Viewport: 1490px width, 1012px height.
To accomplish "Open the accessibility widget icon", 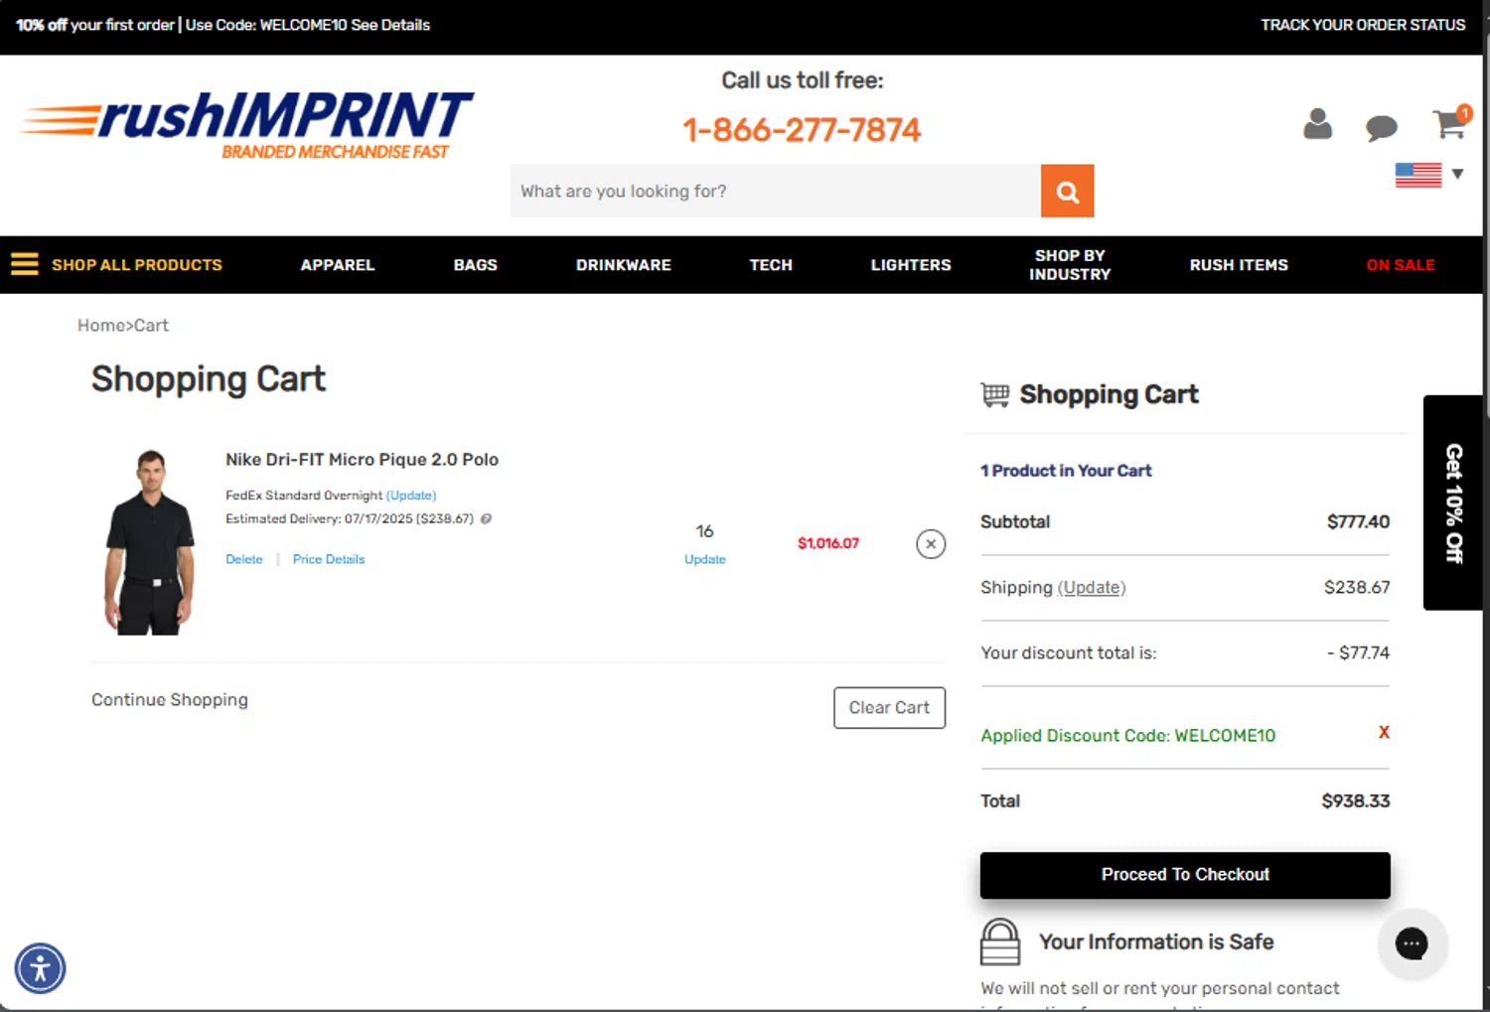I will click(40, 968).
